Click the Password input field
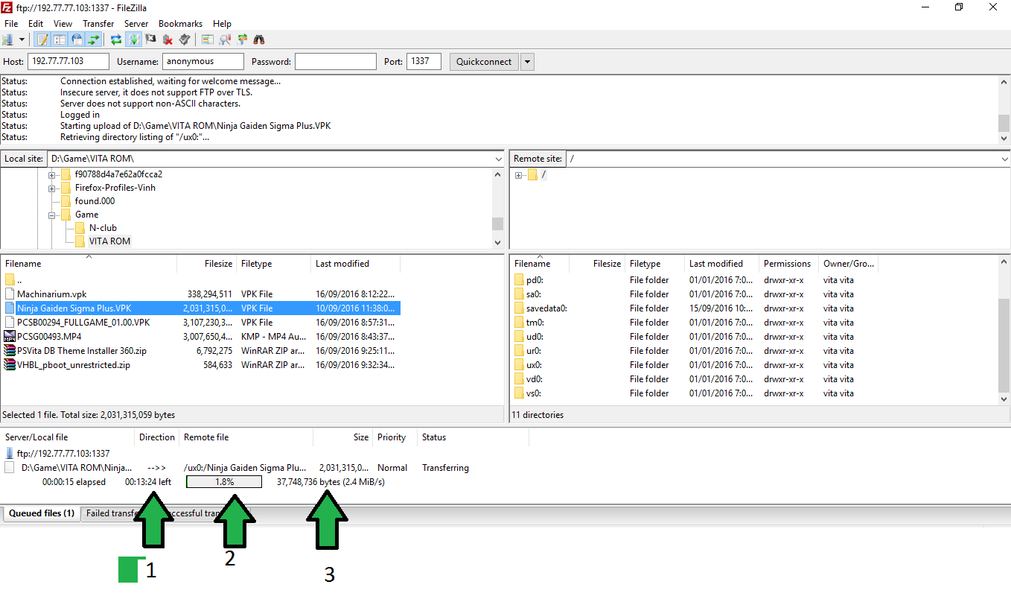This screenshot has width=1011, height=599. point(336,61)
